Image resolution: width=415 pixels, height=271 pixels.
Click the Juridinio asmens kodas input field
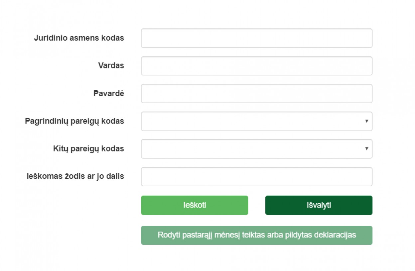256,38
